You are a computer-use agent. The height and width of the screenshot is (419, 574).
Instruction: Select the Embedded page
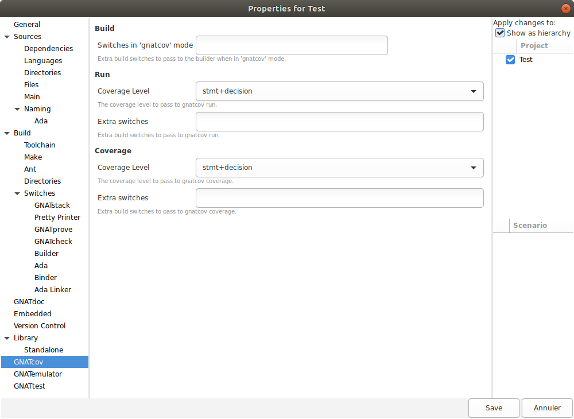[33, 315]
